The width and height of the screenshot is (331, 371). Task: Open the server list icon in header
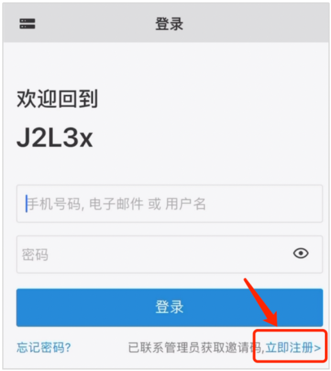click(27, 24)
